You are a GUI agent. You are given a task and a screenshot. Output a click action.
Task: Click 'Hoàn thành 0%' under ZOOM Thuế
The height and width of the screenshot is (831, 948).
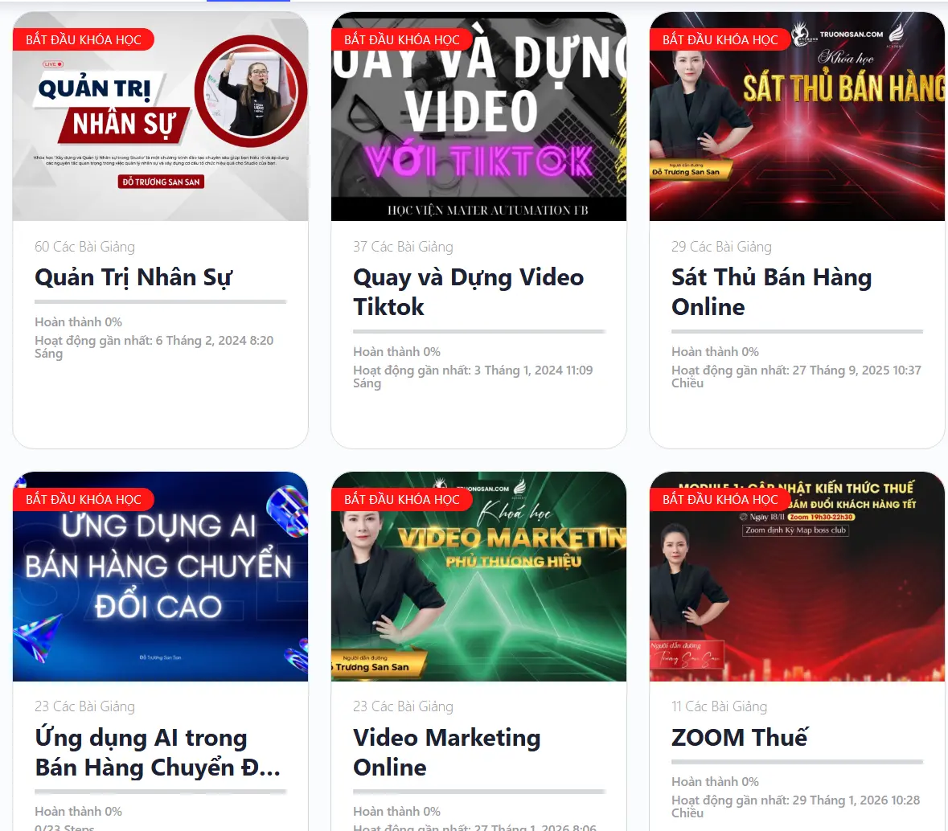pyautogui.click(x=716, y=782)
